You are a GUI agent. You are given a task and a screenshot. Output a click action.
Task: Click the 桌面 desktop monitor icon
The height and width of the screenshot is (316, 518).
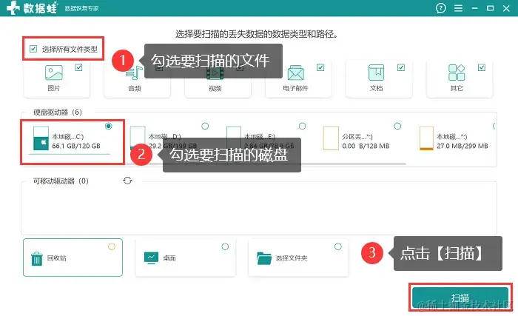point(151,258)
